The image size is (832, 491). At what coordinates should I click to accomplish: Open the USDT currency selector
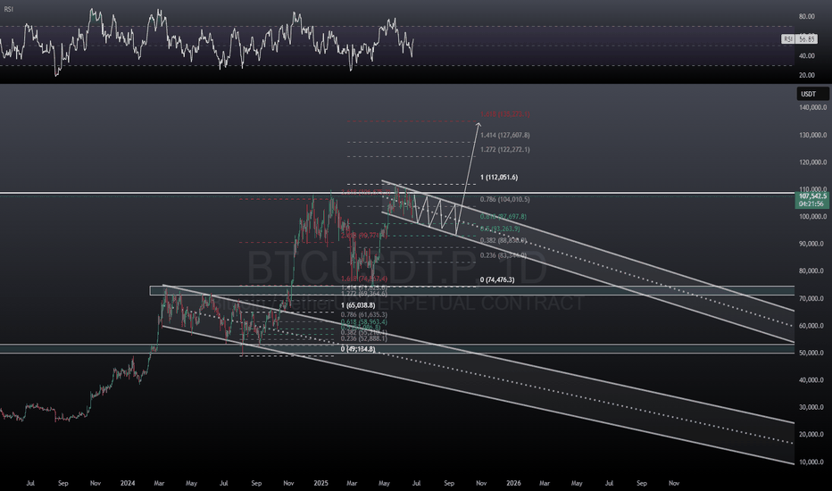point(811,94)
